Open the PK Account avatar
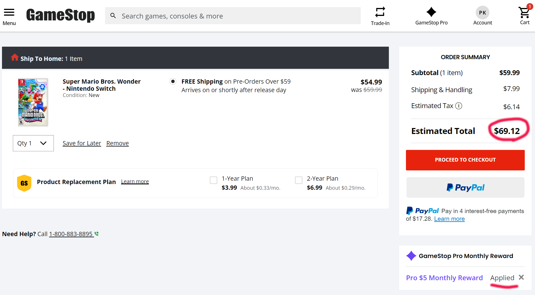 point(483,13)
